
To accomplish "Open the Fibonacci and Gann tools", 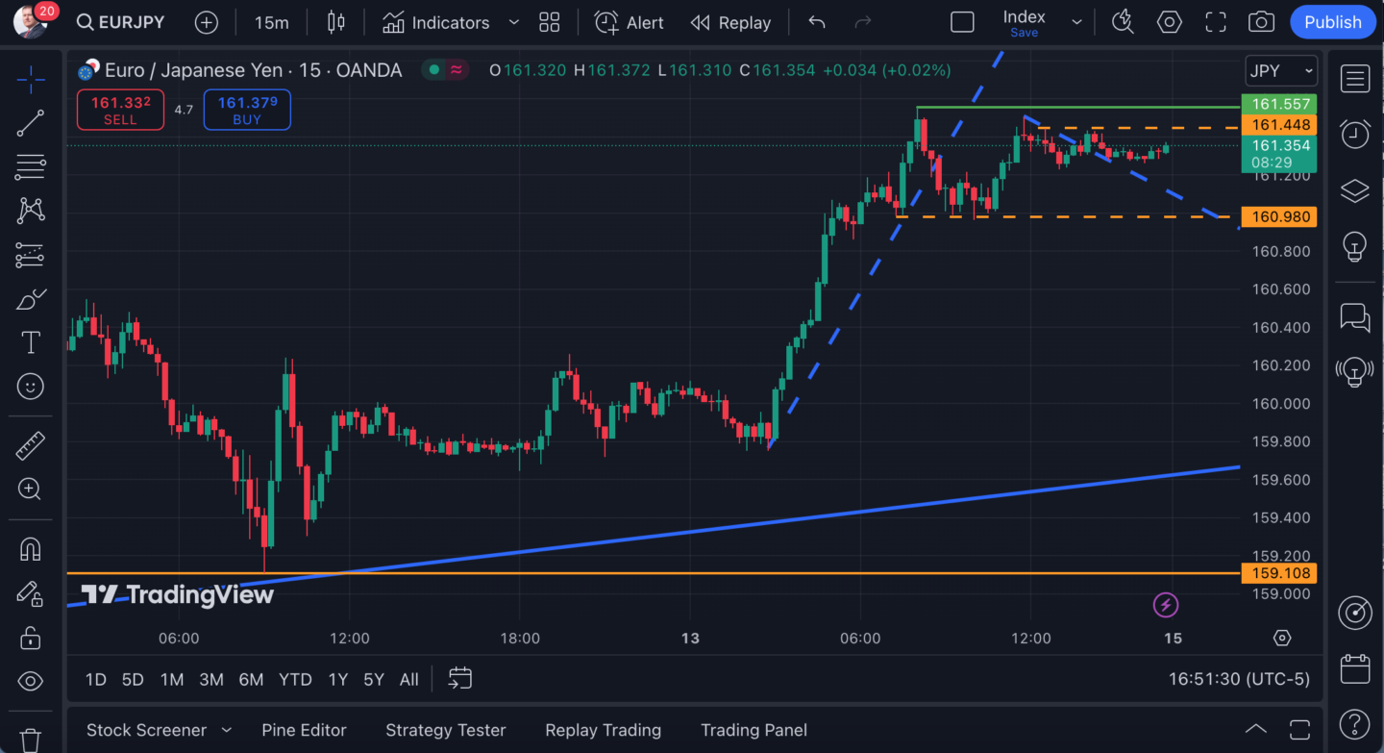I will pyautogui.click(x=31, y=166).
